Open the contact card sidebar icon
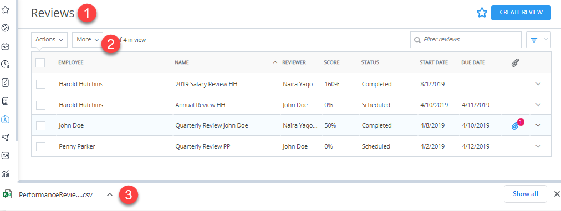 tap(5, 156)
